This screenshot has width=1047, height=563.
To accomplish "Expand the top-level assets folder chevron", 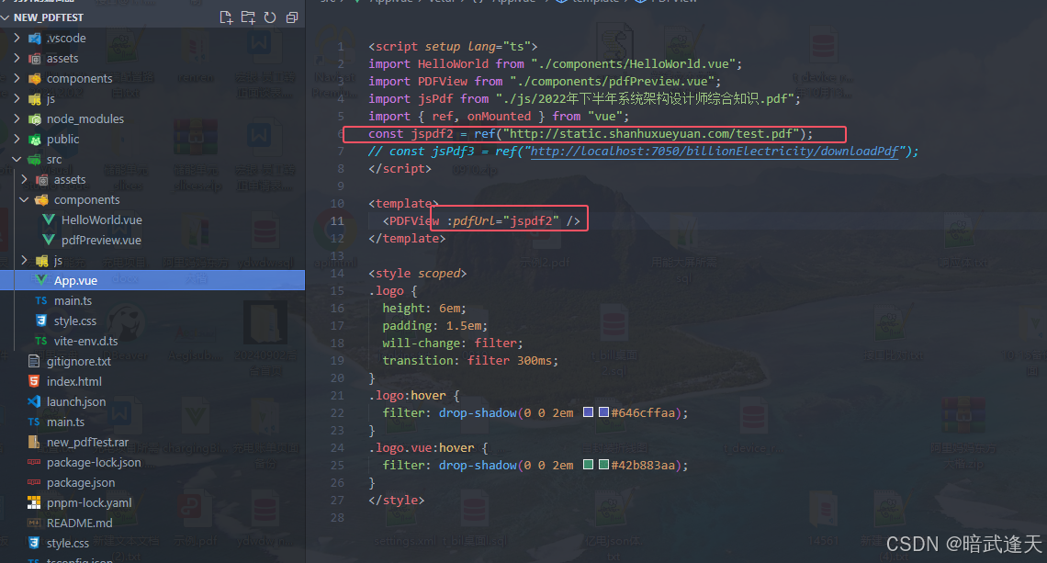I will [17, 58].
